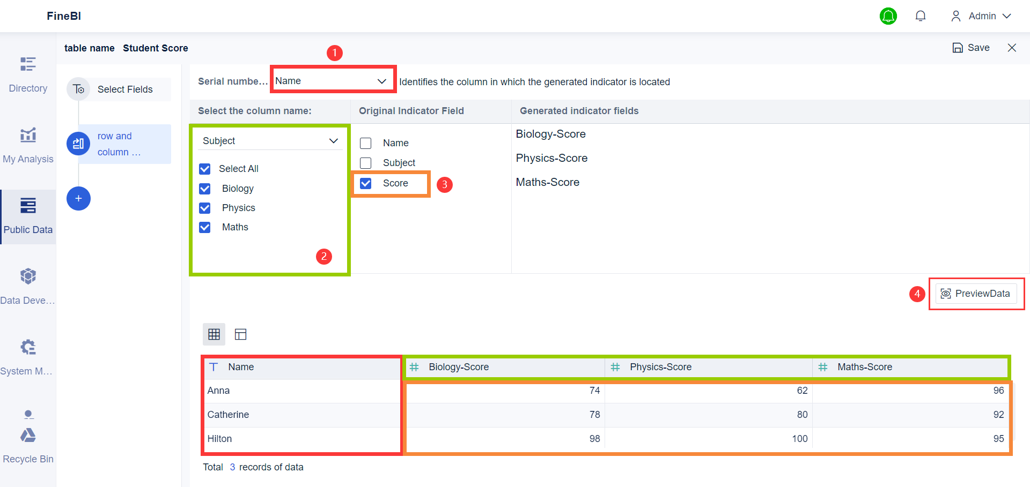Add a new step with the plus button
Viewport: 1030px width, 487px height.
(78, 198)
